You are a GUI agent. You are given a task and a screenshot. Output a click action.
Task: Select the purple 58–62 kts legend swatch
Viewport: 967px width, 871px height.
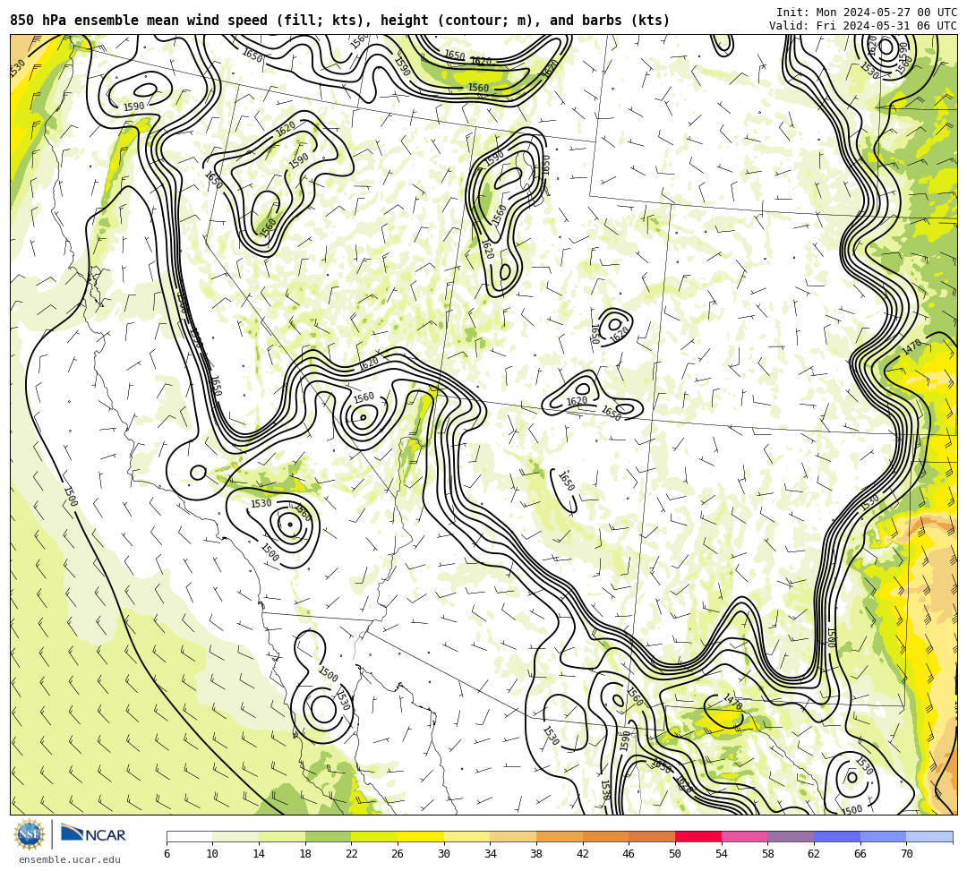791,836
